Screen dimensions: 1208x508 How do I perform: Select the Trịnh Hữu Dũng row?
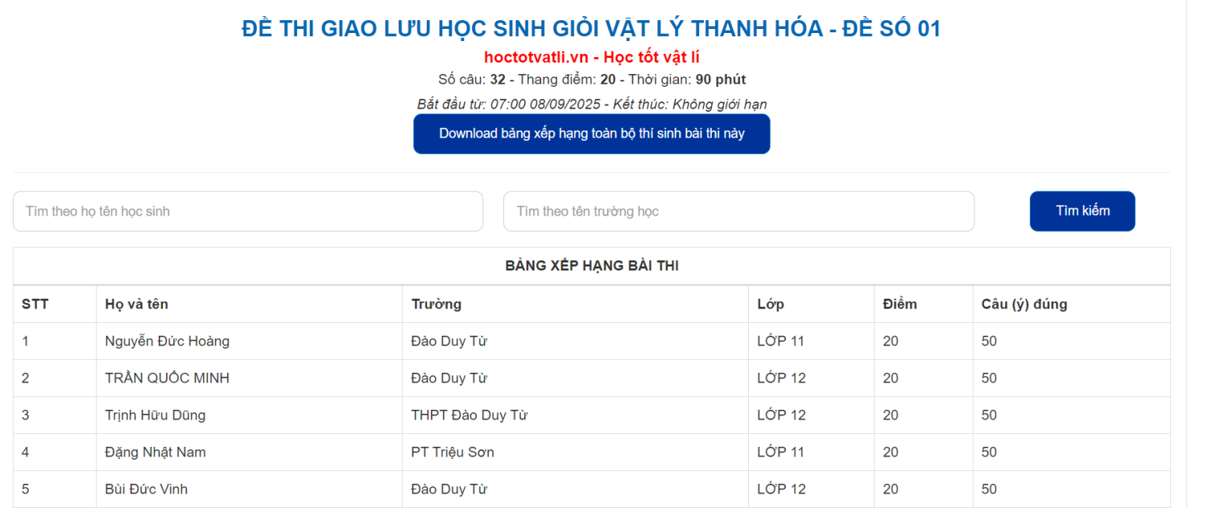[155, 415]
